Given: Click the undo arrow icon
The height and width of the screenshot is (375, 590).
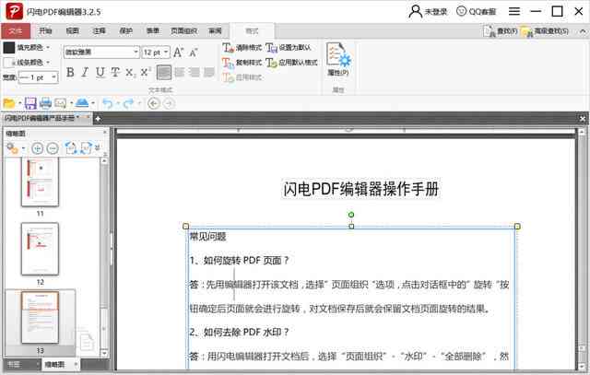Looking at the screenshot, I should click(x=108, y=103).
